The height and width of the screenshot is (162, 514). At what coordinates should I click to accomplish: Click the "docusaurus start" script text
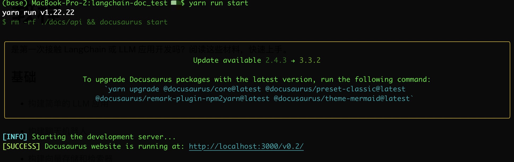tap(134, 22)
